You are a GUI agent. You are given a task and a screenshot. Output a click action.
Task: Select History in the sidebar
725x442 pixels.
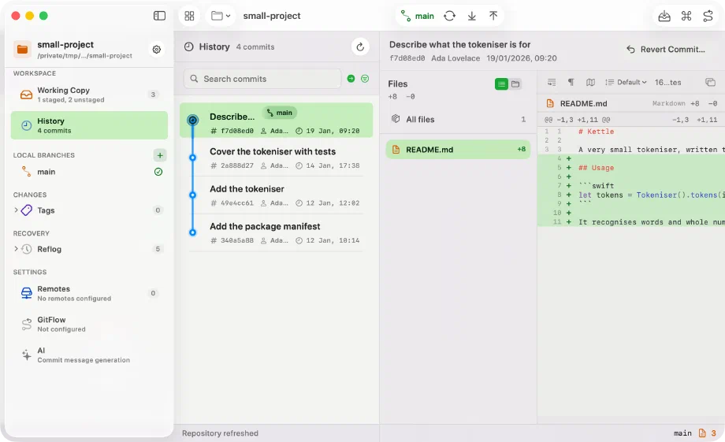coord(89,125)
